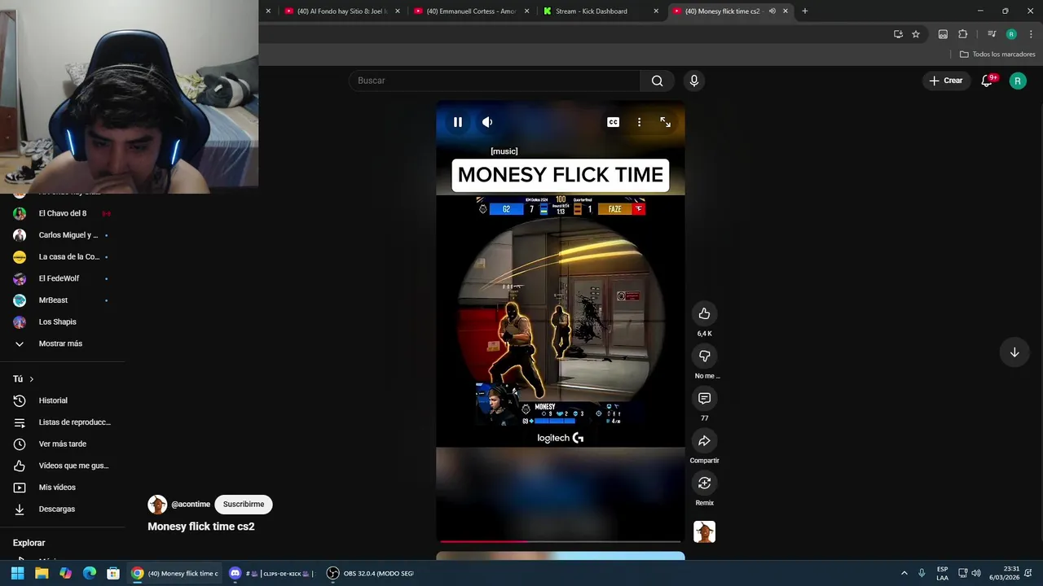Open the taskbar volume control
Screen dimensions: 1043x586
coord(976,574)
